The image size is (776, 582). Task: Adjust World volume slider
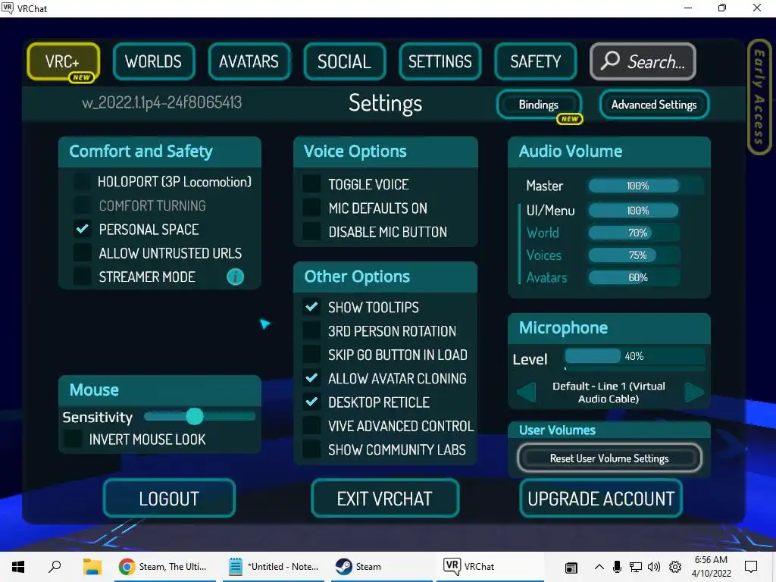pos(634,233)
